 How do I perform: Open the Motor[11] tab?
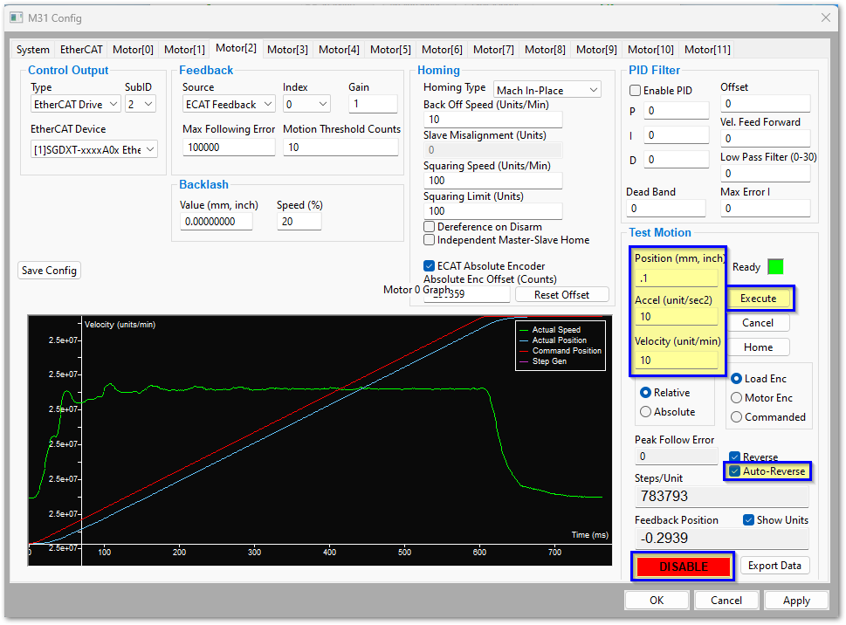coord(707,50)
